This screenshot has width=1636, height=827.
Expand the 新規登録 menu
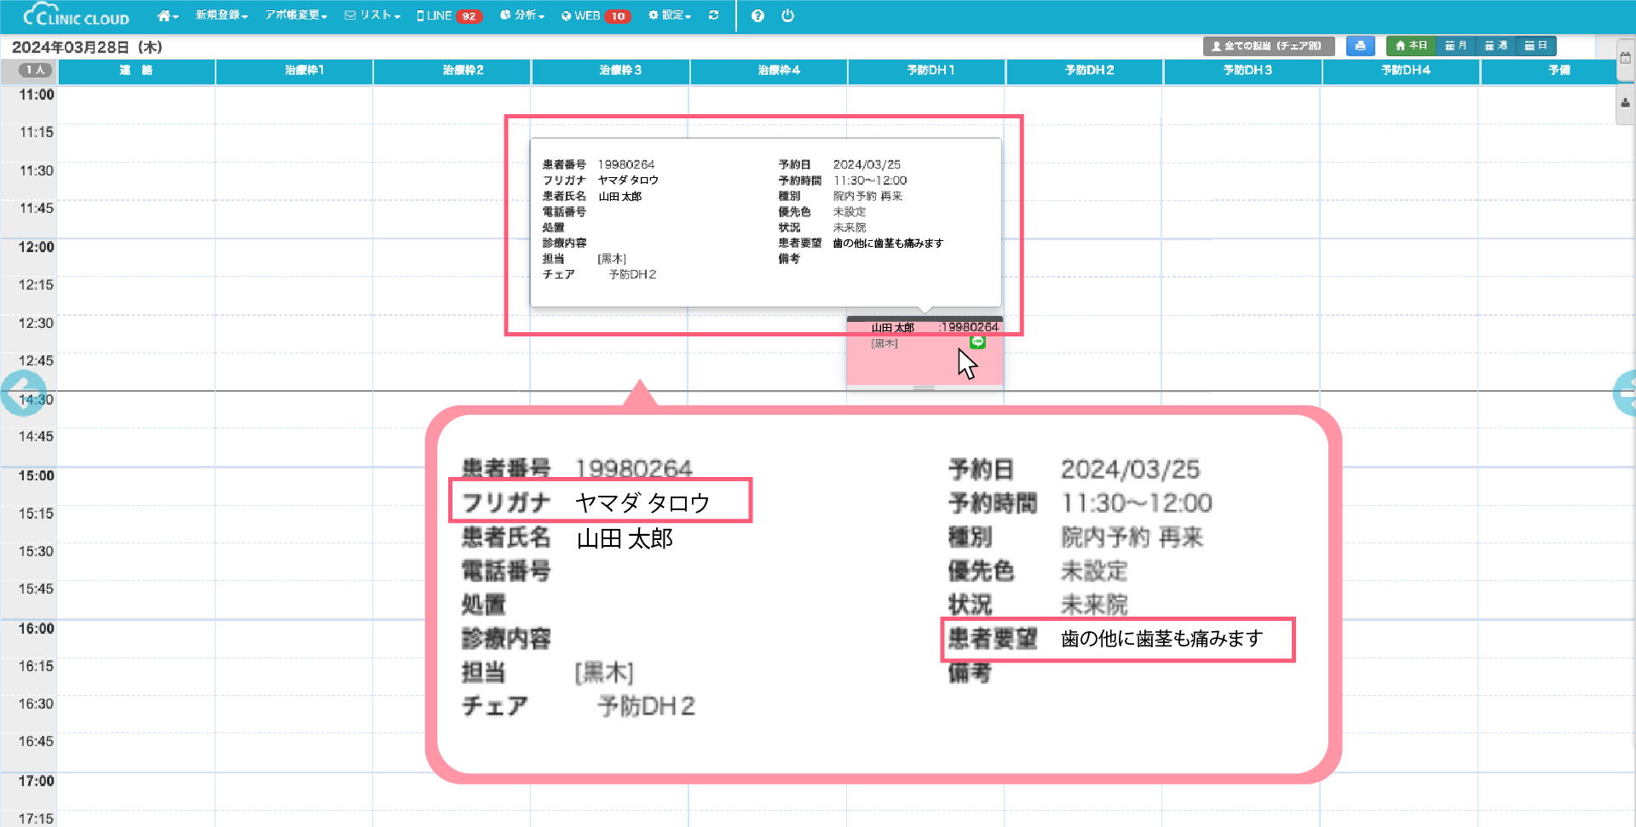[222, 16]
